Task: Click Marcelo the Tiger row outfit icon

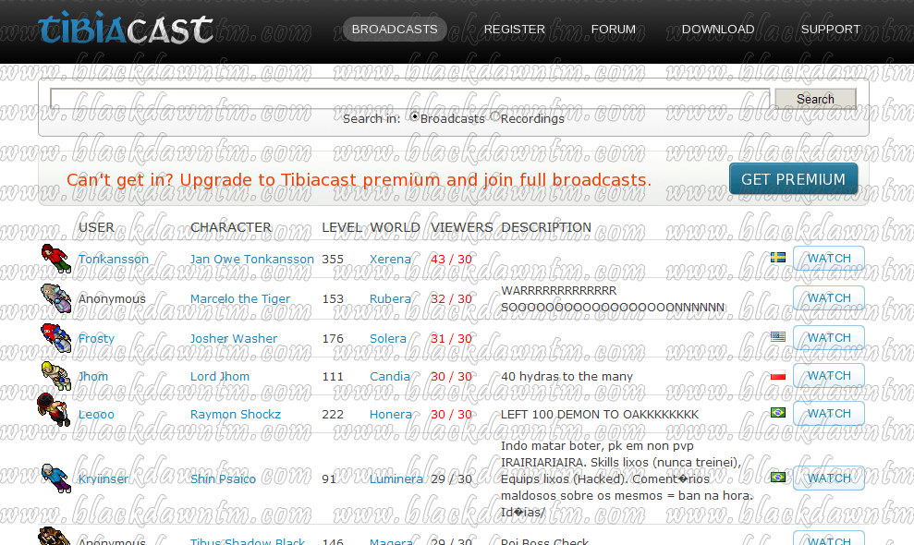Action: [x=56, y=297]
